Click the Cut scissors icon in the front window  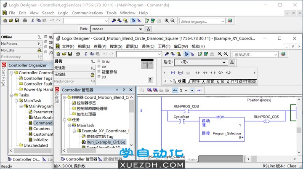tap(86, 54)
